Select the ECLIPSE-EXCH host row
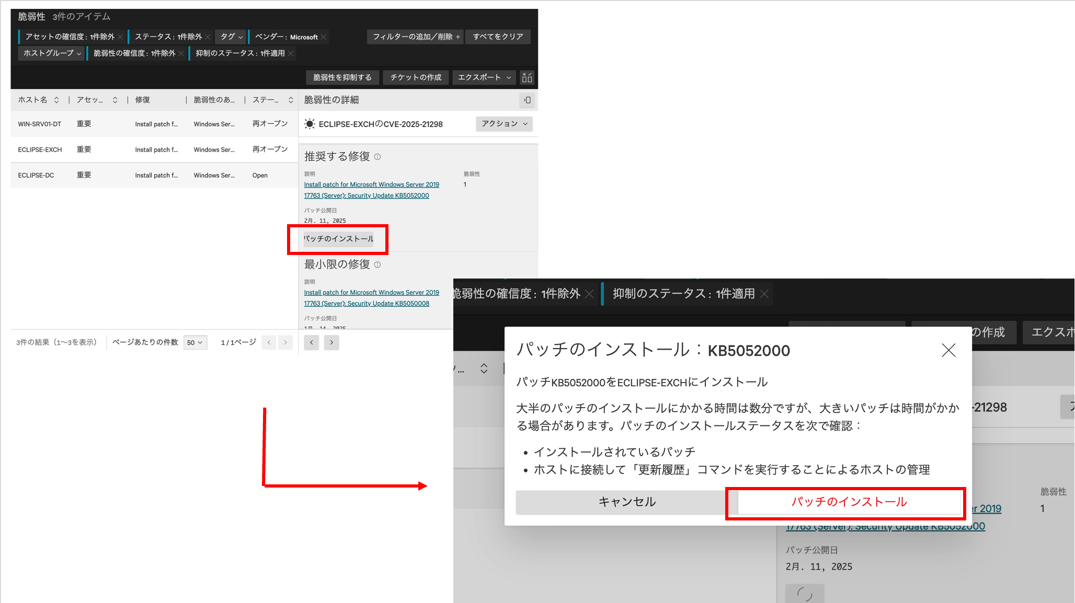1075x603 pixels. [x=154, y=149]
